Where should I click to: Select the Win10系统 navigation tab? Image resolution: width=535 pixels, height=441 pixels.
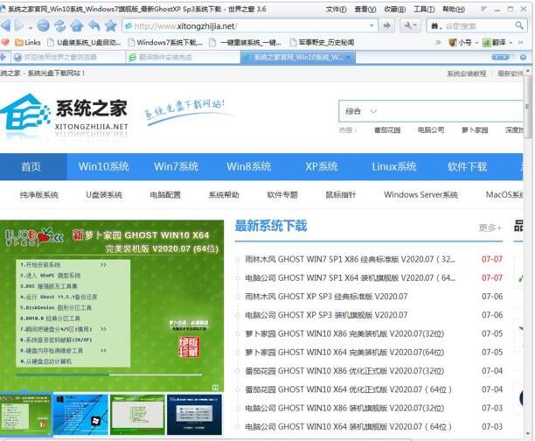(x=104, y=167)
